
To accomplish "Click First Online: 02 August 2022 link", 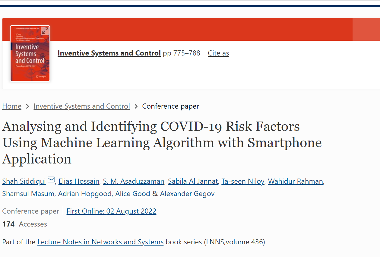I will click(x=111, y=211).
